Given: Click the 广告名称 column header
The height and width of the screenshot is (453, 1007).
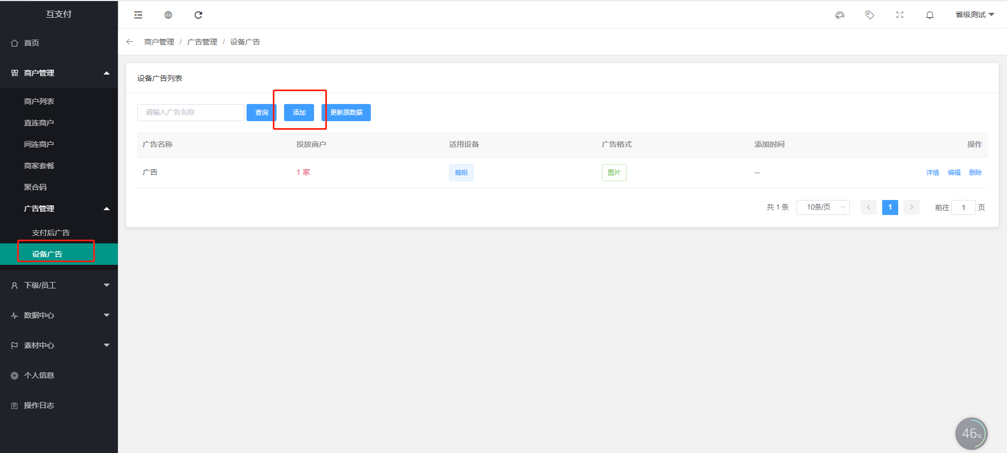Looking at the screenshot, I should (158, 144).
